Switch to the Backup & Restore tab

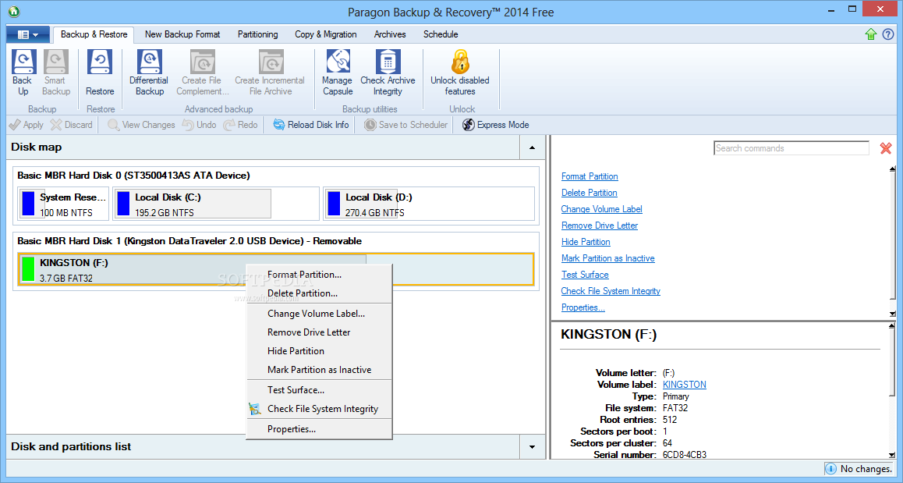(x=94, y=34)
